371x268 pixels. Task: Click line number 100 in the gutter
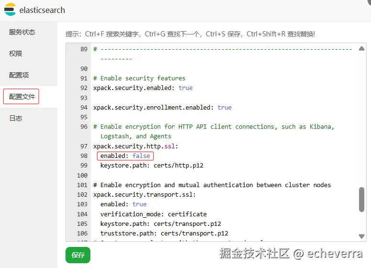tap(82, 176)
